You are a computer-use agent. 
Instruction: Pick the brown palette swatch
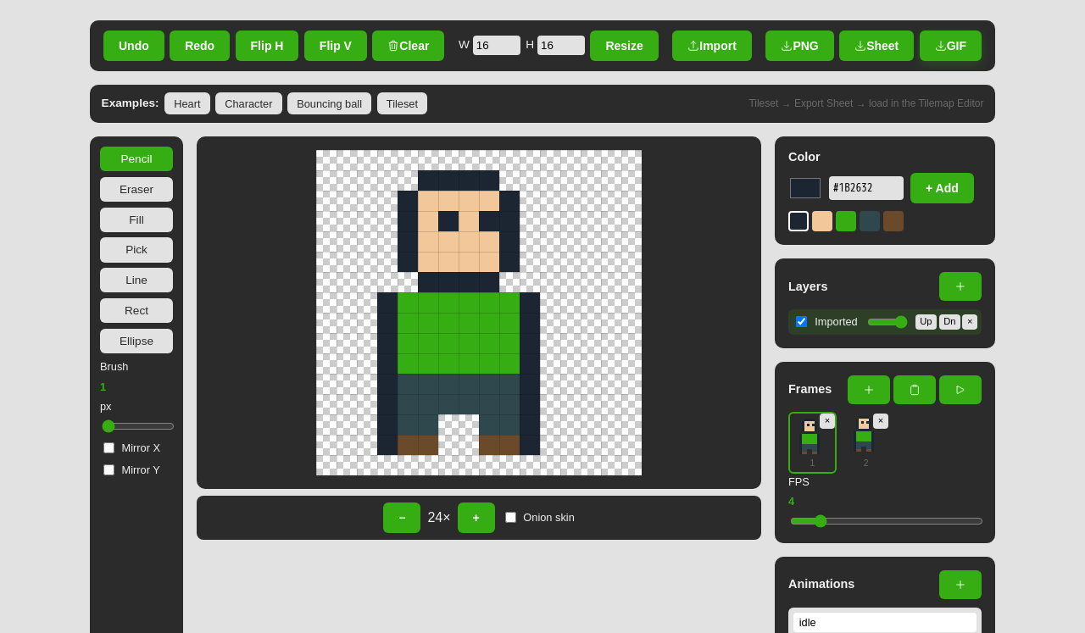tap(893, 221)
